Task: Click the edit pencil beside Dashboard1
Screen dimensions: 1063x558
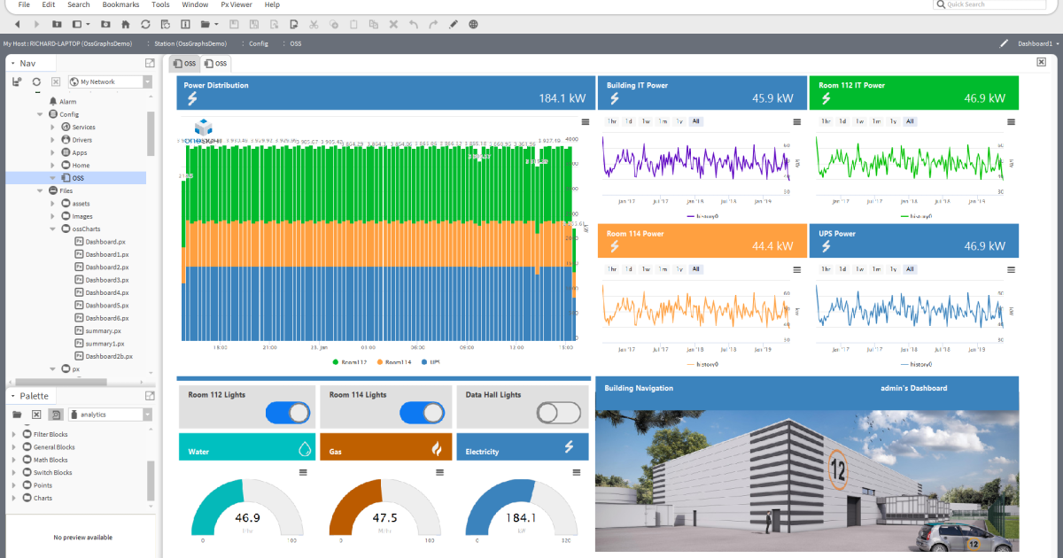Action: 1004,43
